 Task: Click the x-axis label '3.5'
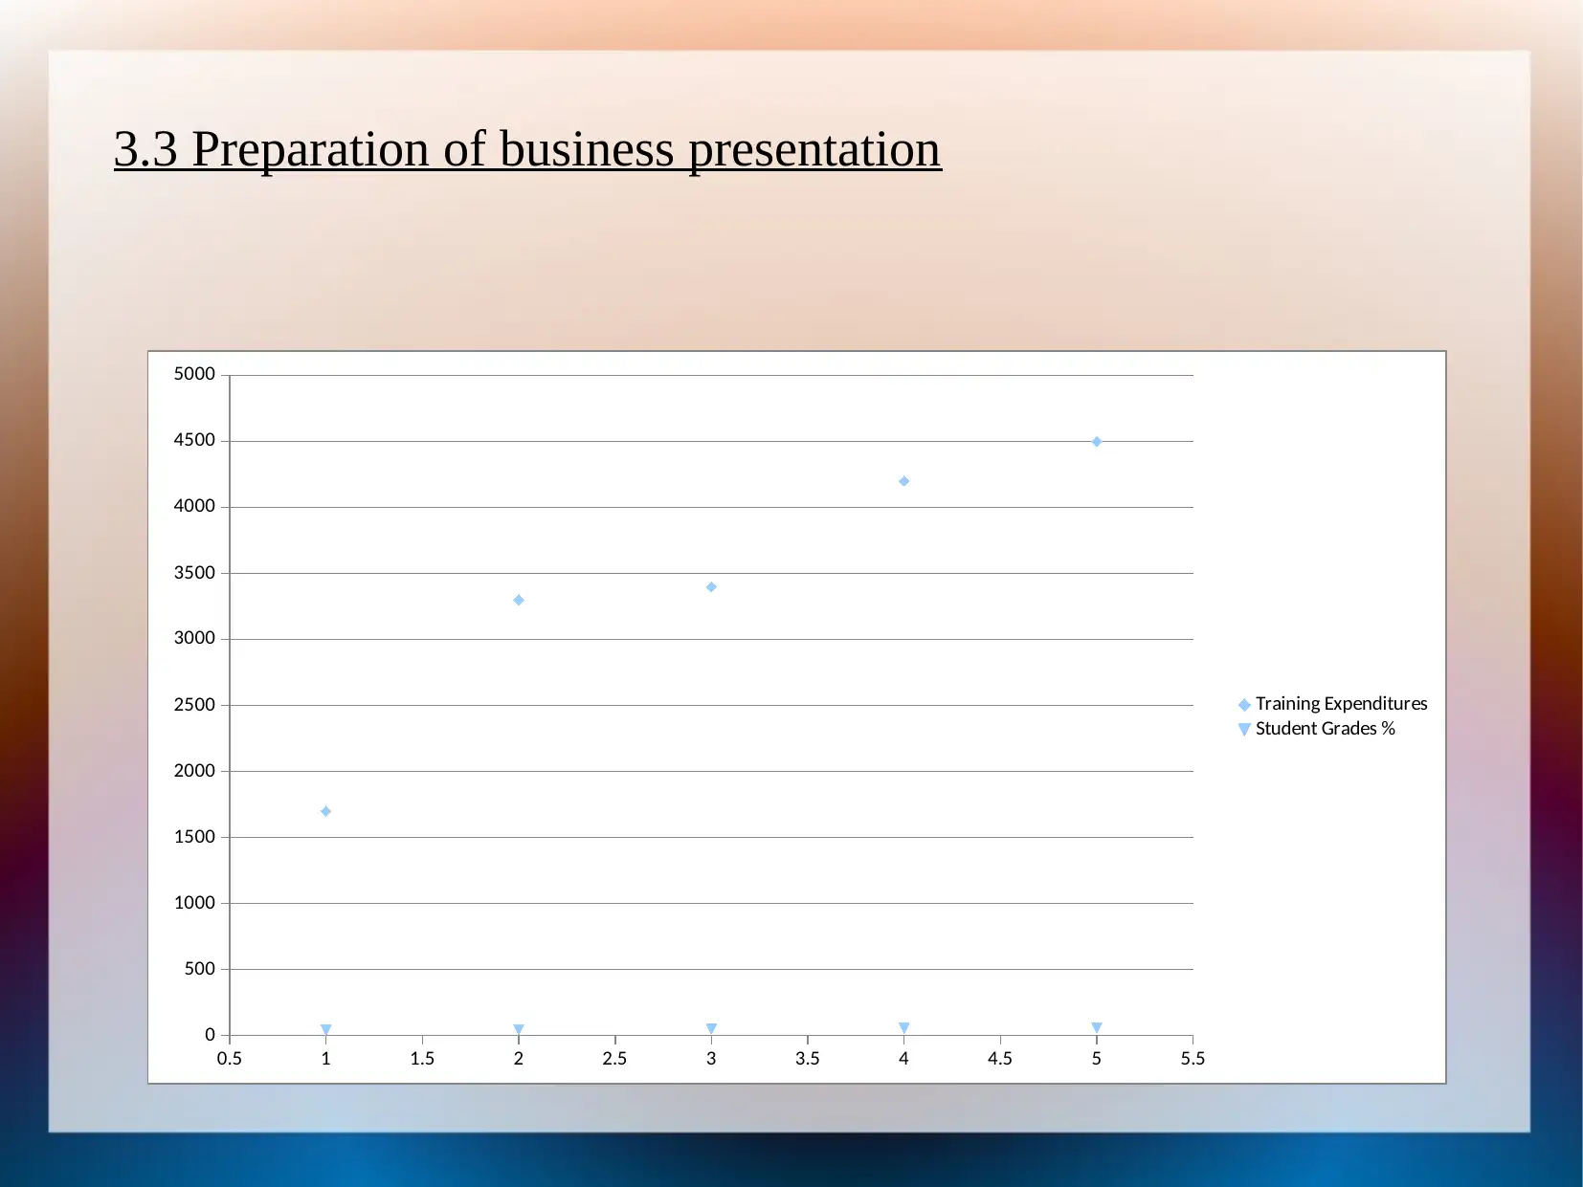(808, 1059)
